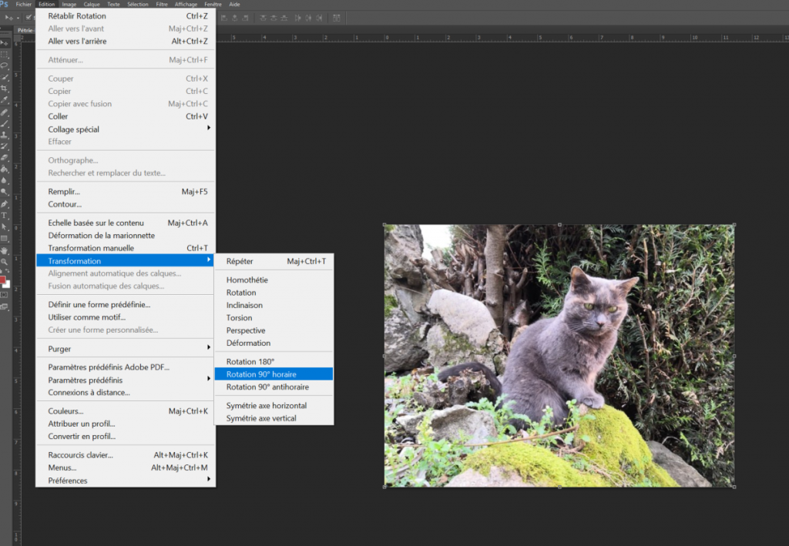Select the Rectangle shape tool

tap(5, 238)
